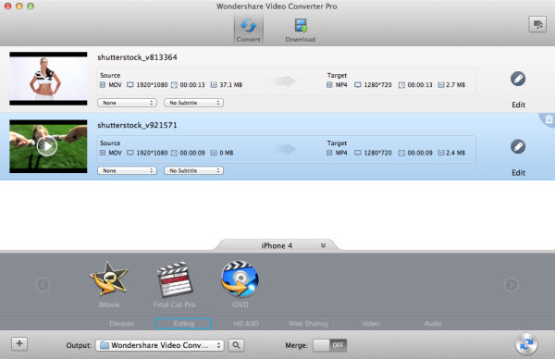
Task: Edit the shutterstock_v921571 video with pencil icon
Action: 518,146
